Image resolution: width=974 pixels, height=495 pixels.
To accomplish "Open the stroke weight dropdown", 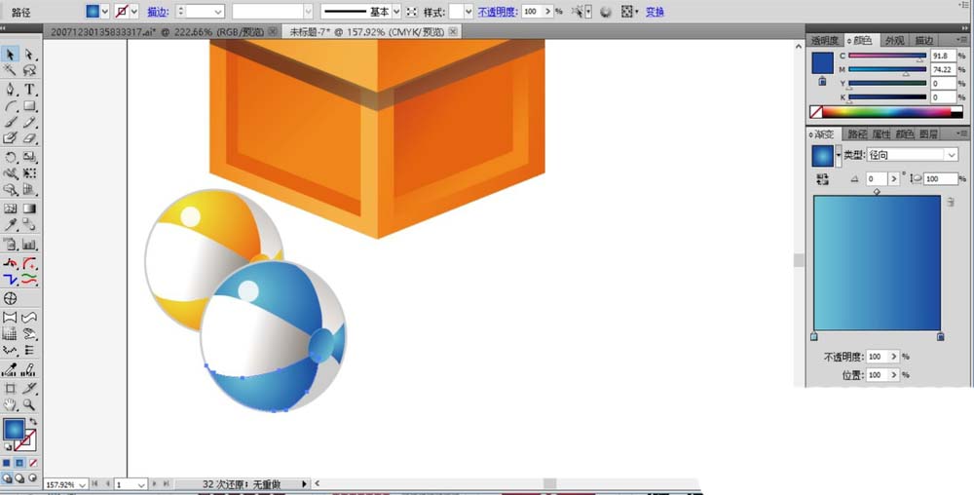I will [x=218, y=12].
